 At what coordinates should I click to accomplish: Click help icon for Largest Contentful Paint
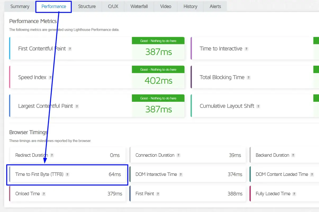pos(77,106)
